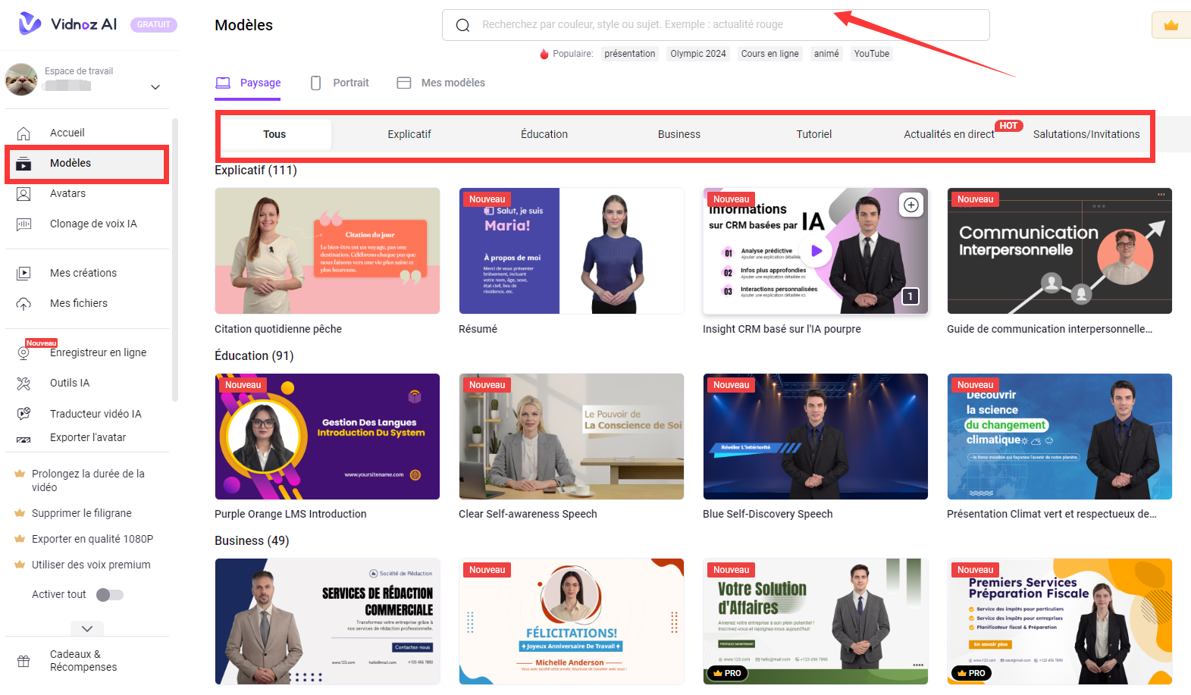
Task: Click the Nouveau badge on Résumé template
Action: 487,199
